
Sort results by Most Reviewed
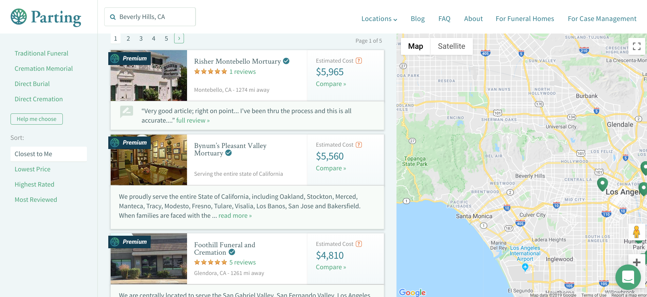[36, 199]
